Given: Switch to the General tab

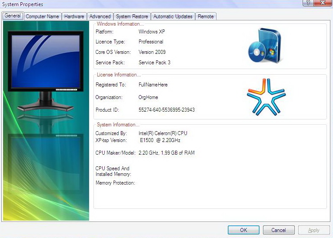Looking at the screenshot, I should point(13,16).
